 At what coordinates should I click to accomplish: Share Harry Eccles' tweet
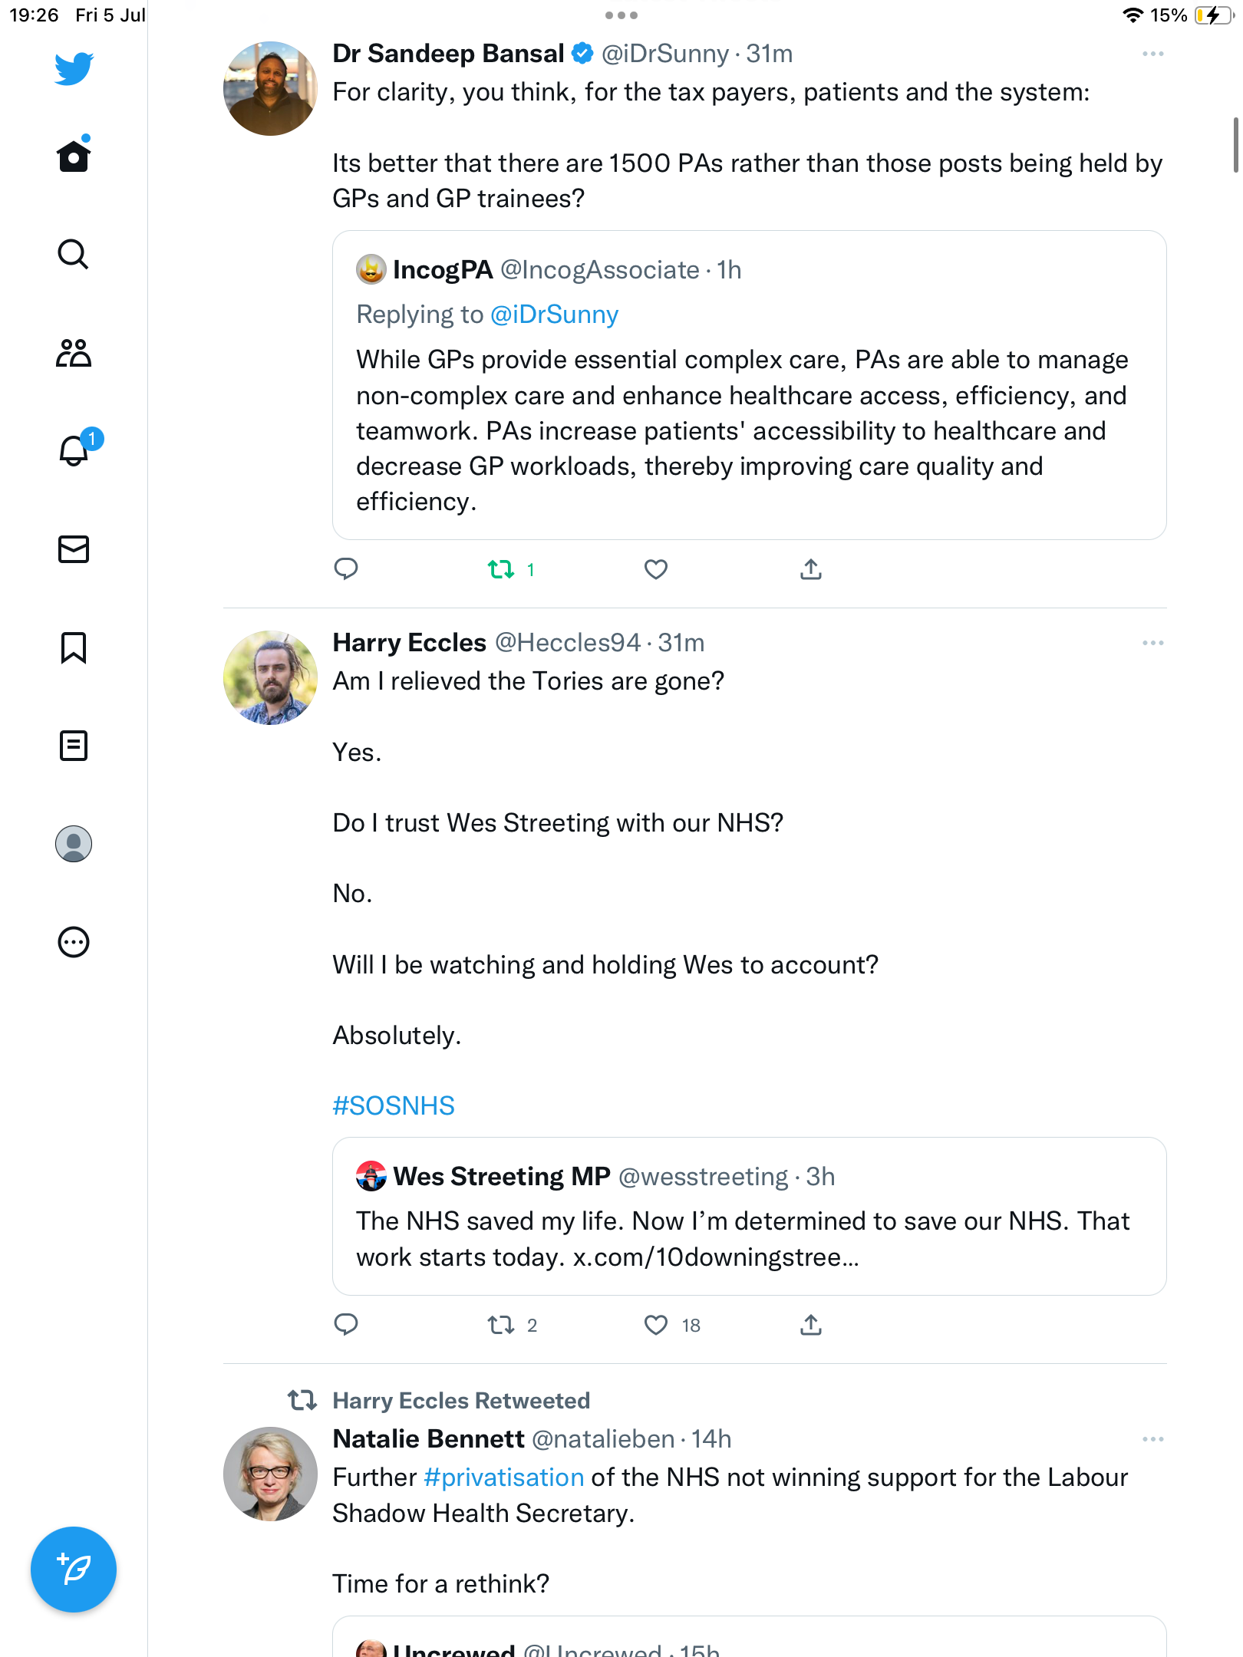pyautogui.click(x=811, y=1325)
